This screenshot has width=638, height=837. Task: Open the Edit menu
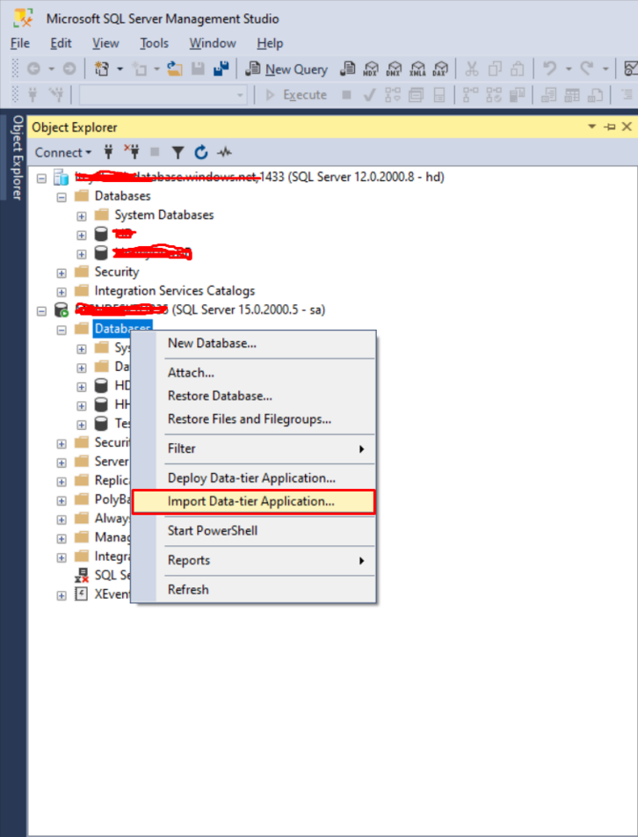pos(61,43)
